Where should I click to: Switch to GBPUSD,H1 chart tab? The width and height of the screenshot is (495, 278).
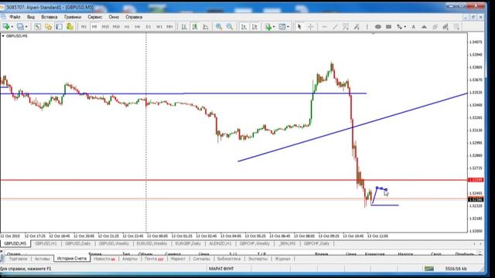click(46, 244)
